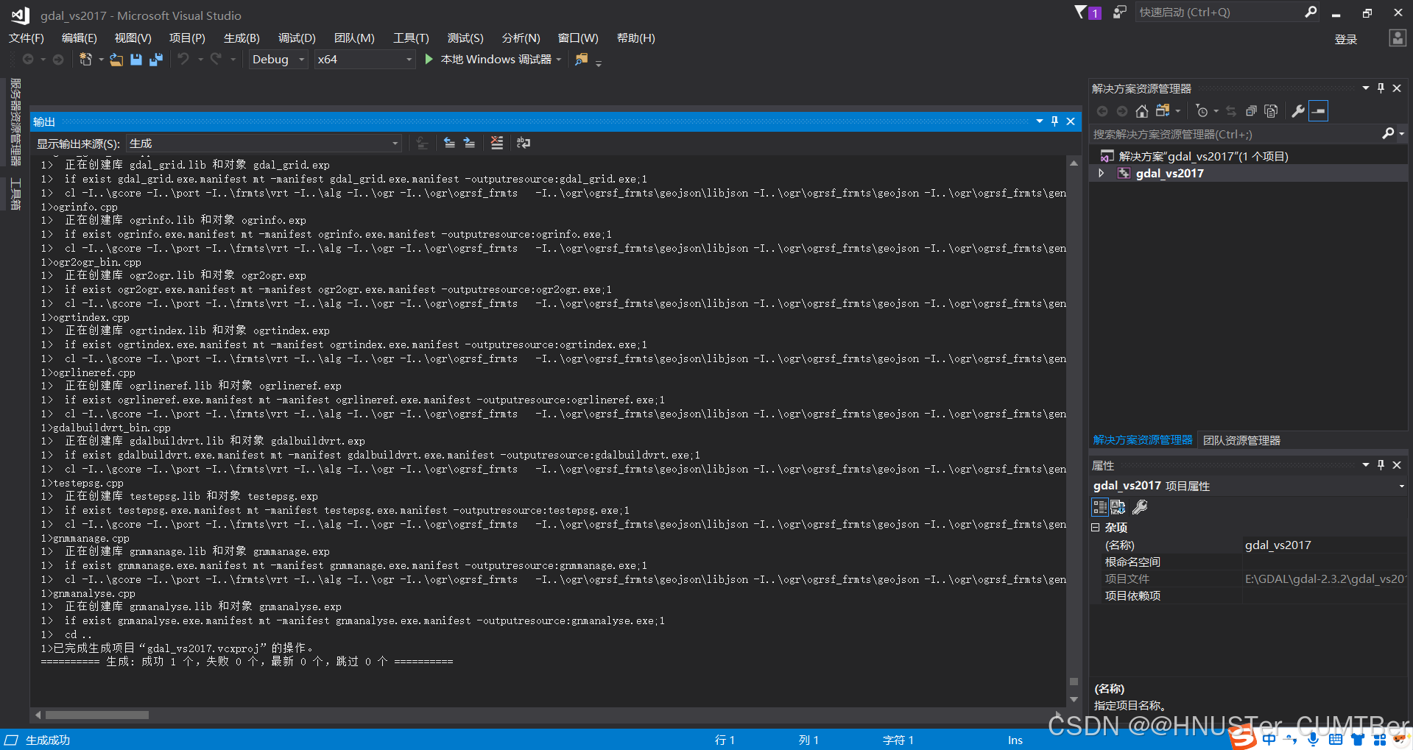Open the 调试(D) menu
Viewport: 1413px width, 750px height.
point(297,38)
